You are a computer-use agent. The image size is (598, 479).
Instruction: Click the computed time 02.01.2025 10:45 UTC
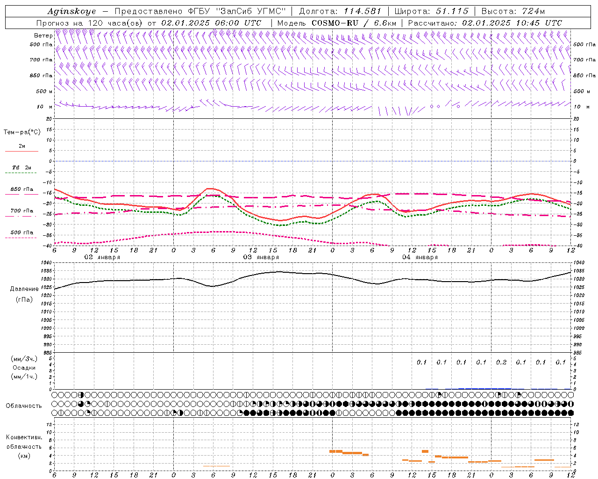512,23
